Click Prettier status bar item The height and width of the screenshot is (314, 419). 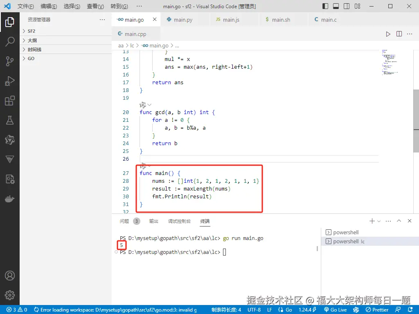(377, 310)
